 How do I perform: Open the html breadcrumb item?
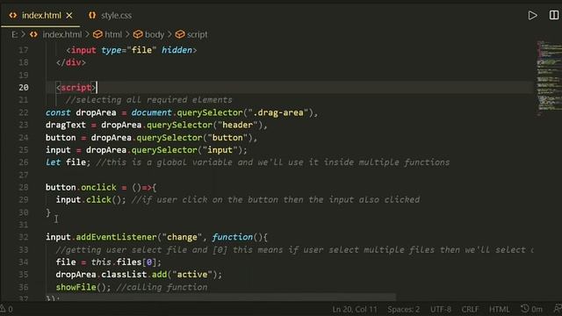113,34
